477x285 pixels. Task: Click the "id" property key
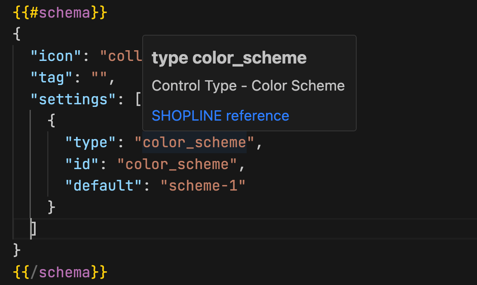(82, 164)
